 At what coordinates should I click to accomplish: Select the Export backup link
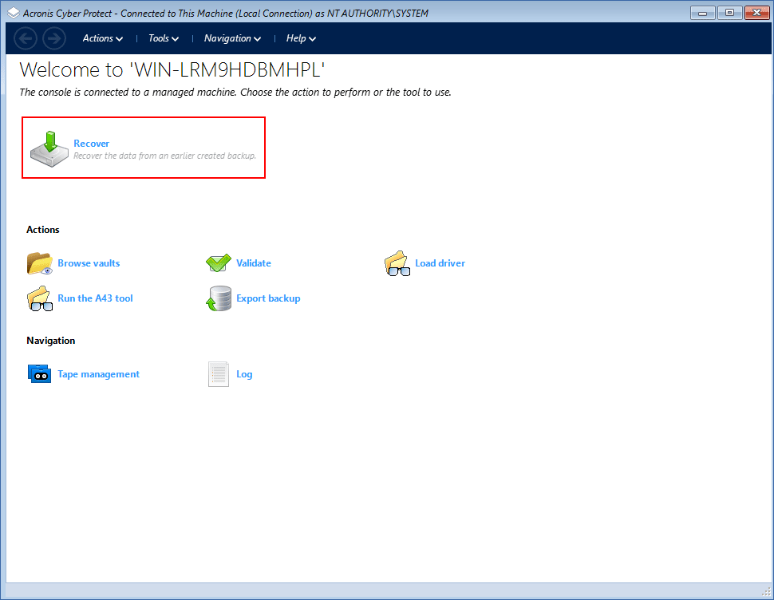click(268, 298)
